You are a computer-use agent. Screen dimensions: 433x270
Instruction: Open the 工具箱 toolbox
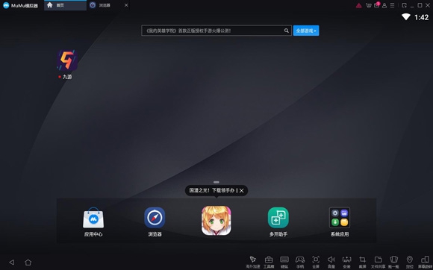coord(269,262)
